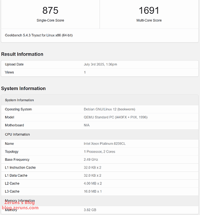Select the Intel Xeon Platinum 8259CL name
Screen dimensions: 200x215
point(105,143)
